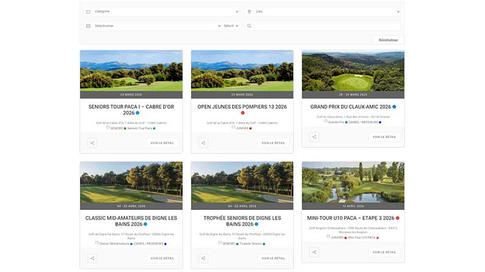The height and width of the screenshot is (272, 485).
Task: Open the Open Jeunes des Pompiers 13 2026 title
Action: pos(242,106)
